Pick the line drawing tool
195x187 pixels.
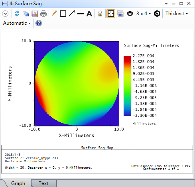(x=81, y=14)
